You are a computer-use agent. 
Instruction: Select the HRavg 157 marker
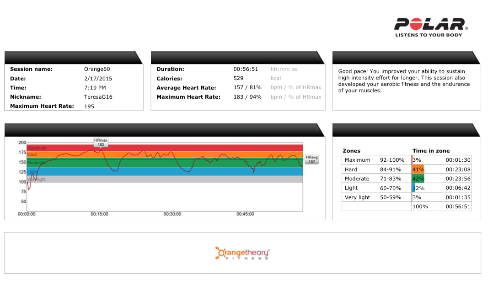pos(311,159)
